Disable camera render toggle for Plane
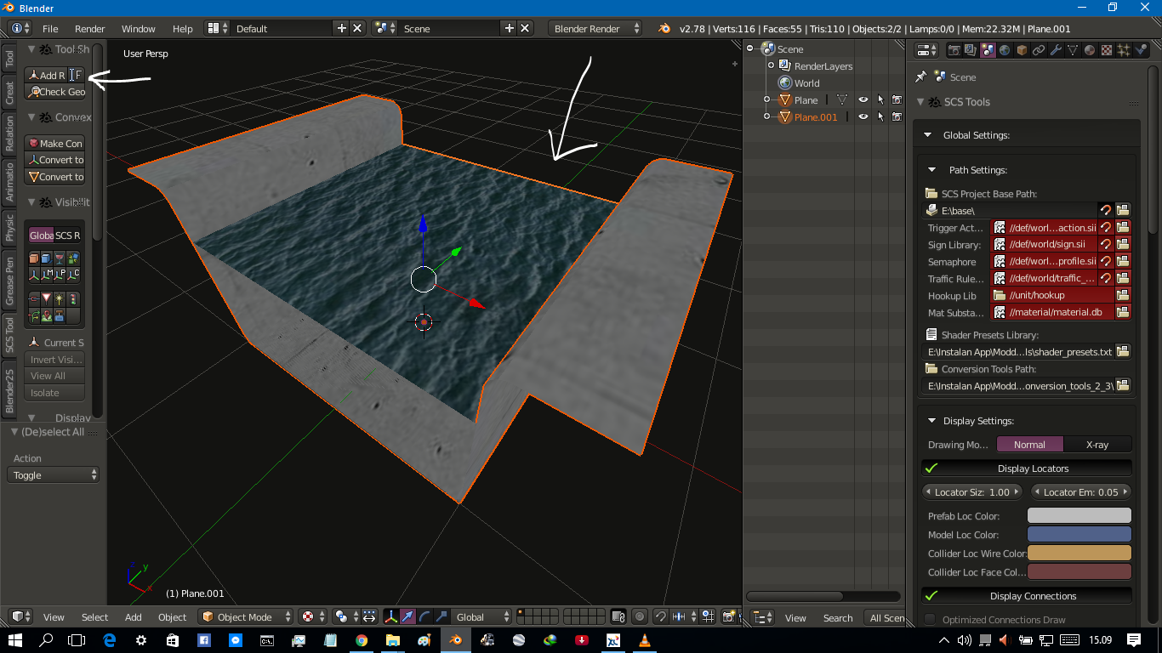 [897, 99]
